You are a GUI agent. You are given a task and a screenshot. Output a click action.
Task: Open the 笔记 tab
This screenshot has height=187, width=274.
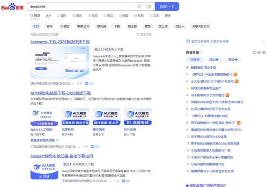[108, 15]
